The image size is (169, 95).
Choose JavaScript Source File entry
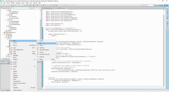[x=46, y=54]
